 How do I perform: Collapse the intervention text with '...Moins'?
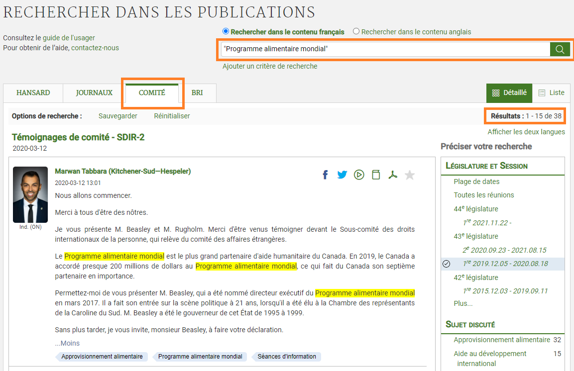pos(67,343)
